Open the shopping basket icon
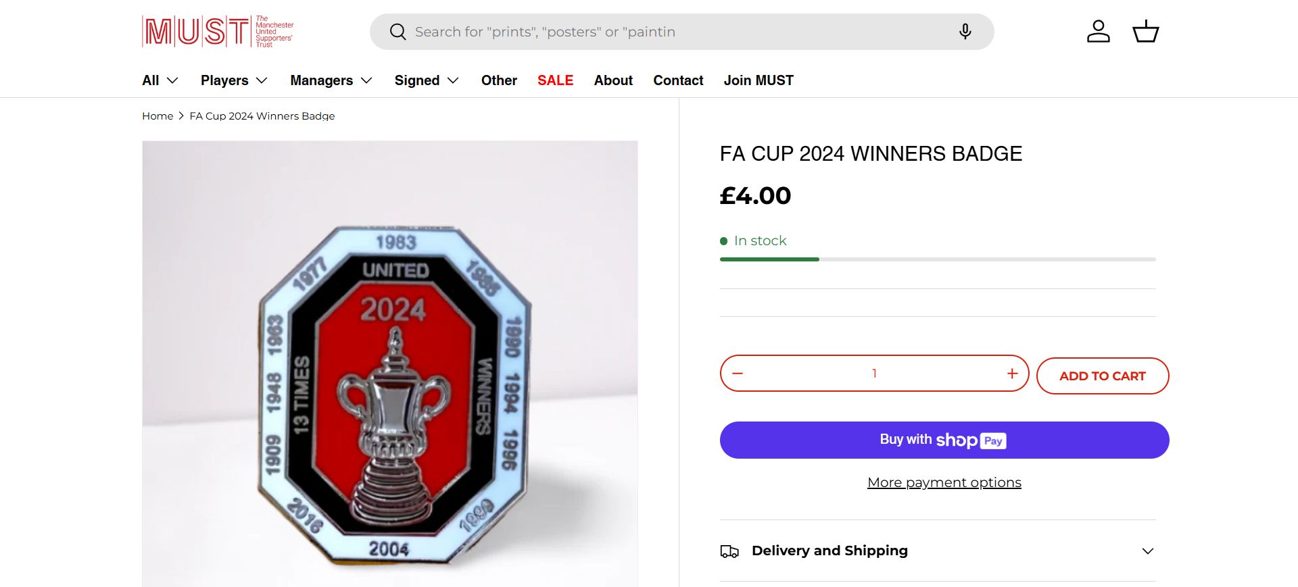Image resolution: width=1298 pixels, height=587 pixels. [x=1145, y=32]
